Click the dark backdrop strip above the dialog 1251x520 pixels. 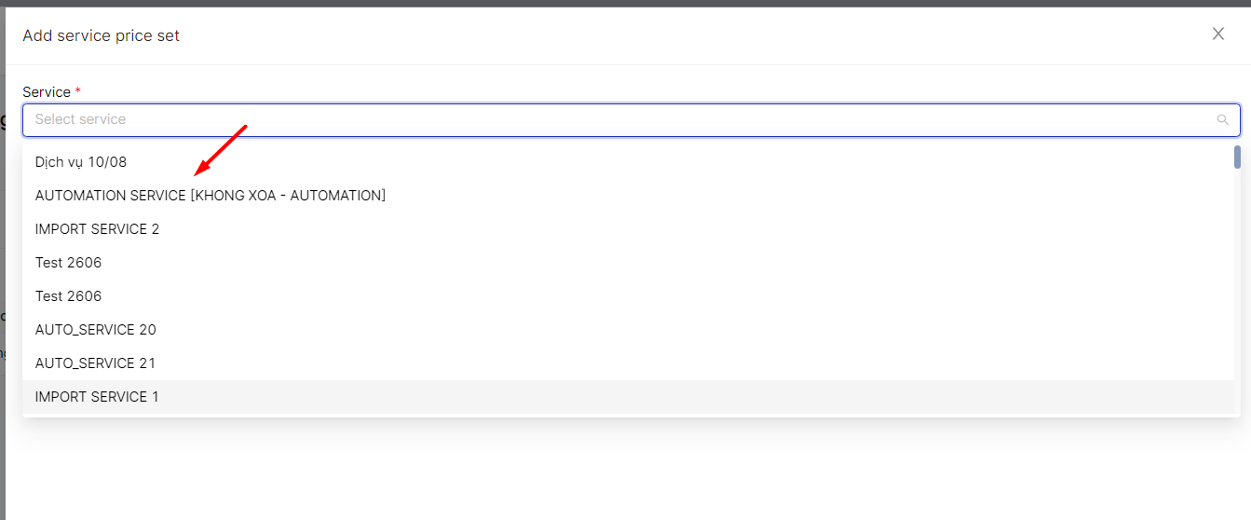[624, 3]
